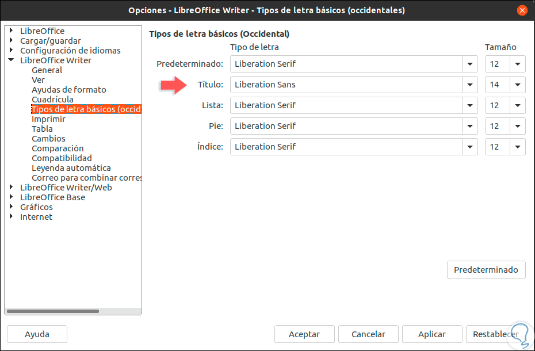Select the Imprimir tree item

click(48, 119)
